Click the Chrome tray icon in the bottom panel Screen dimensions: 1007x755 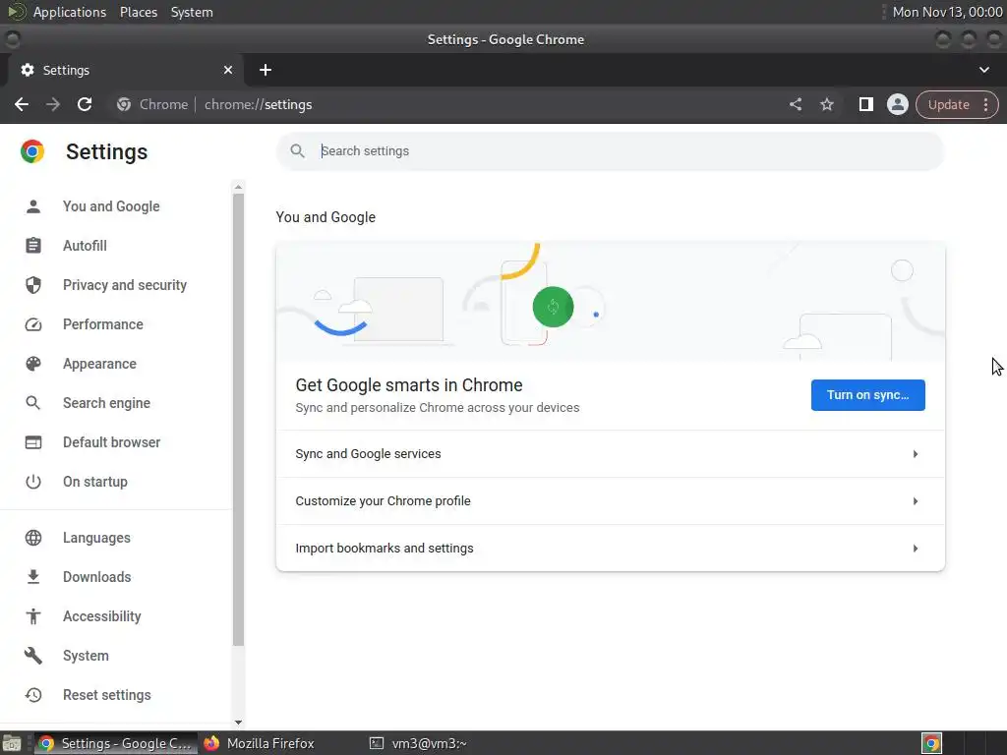[931, 743]
